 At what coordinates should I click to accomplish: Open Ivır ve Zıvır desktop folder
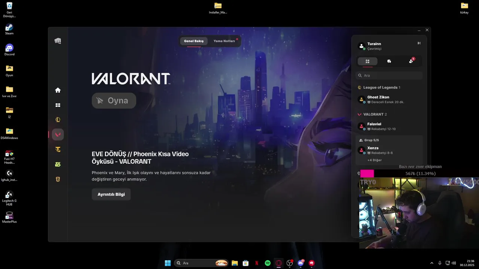[x=9, y=92]
